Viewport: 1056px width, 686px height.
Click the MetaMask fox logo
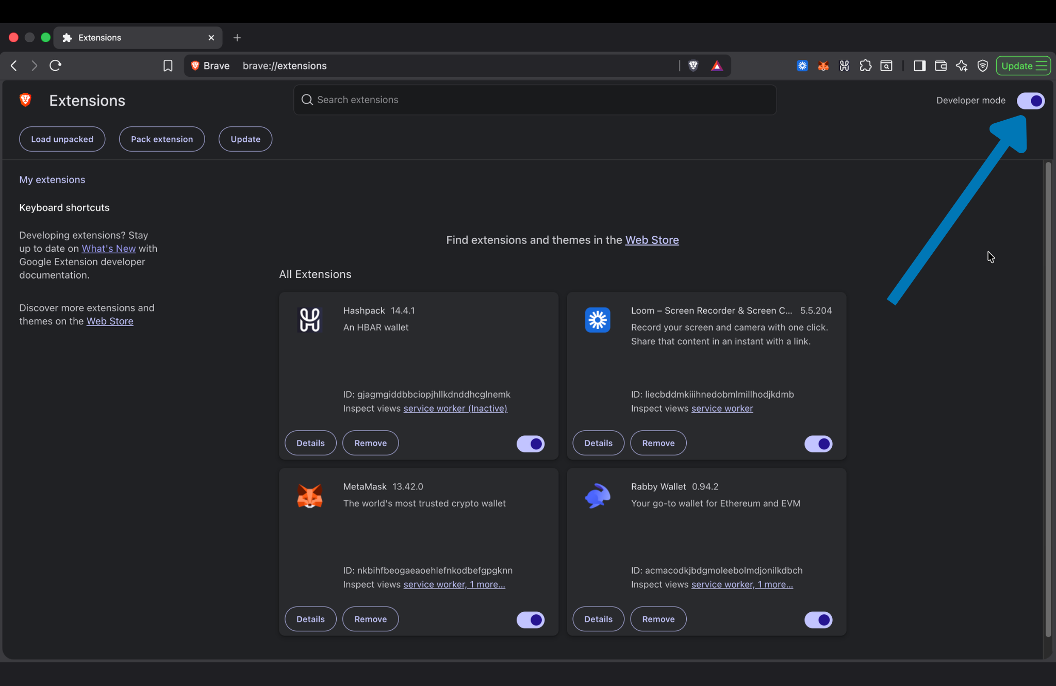tap(309, 496)
